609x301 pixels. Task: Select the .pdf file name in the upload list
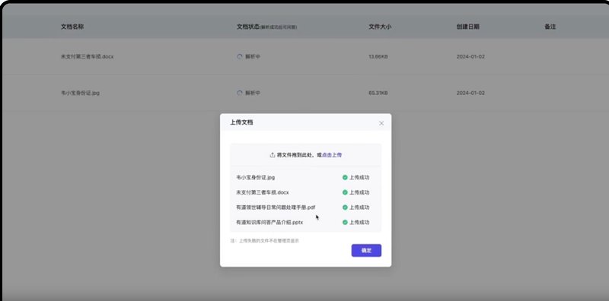pos(276,208)
